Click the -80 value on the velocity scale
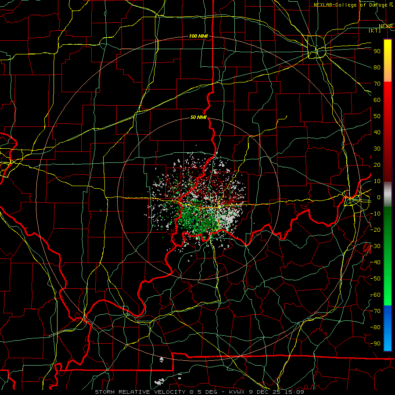395x395 pixels. (x=375, y=327)
